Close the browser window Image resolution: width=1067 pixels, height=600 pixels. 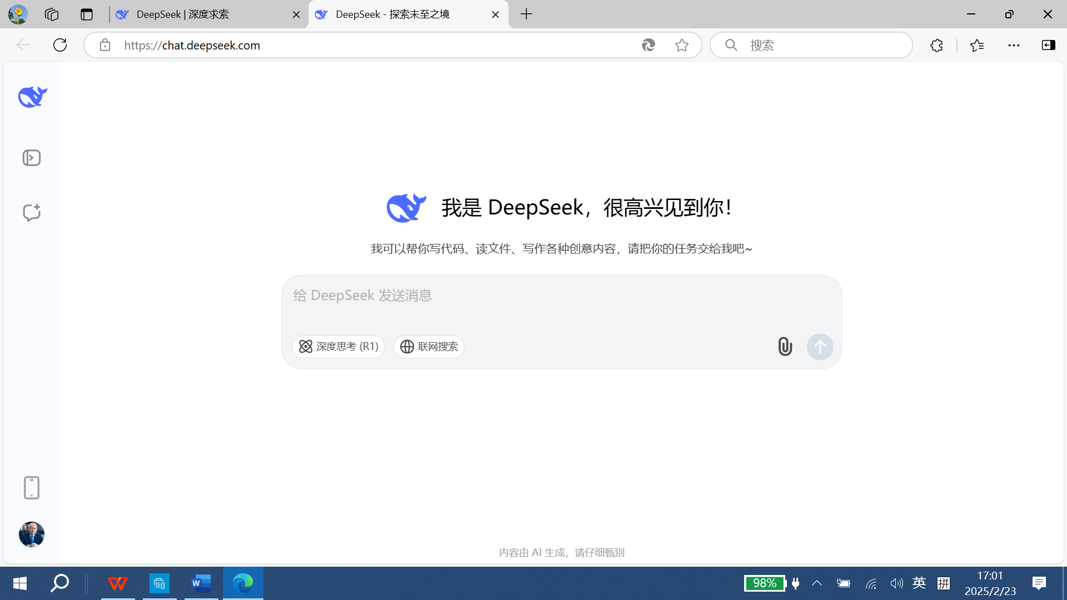pyautogui.click(x=1048, y=14)
